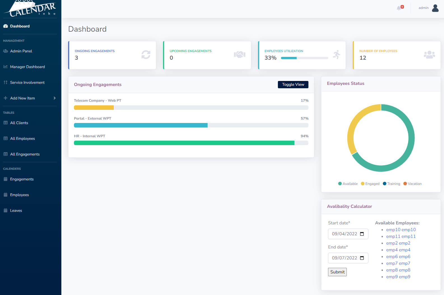Expand the Add New Item chevron
This screenshot has height=295, width=444.
(55, 98)
